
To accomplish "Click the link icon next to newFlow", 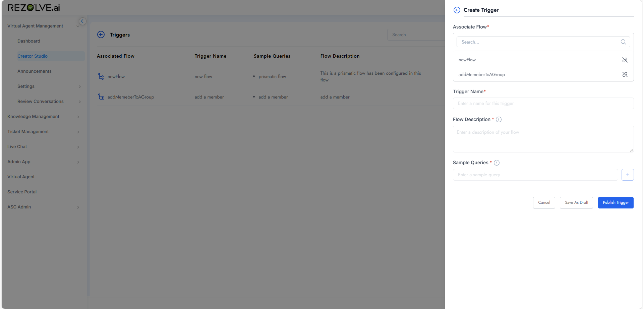I will tap(625, 60).
